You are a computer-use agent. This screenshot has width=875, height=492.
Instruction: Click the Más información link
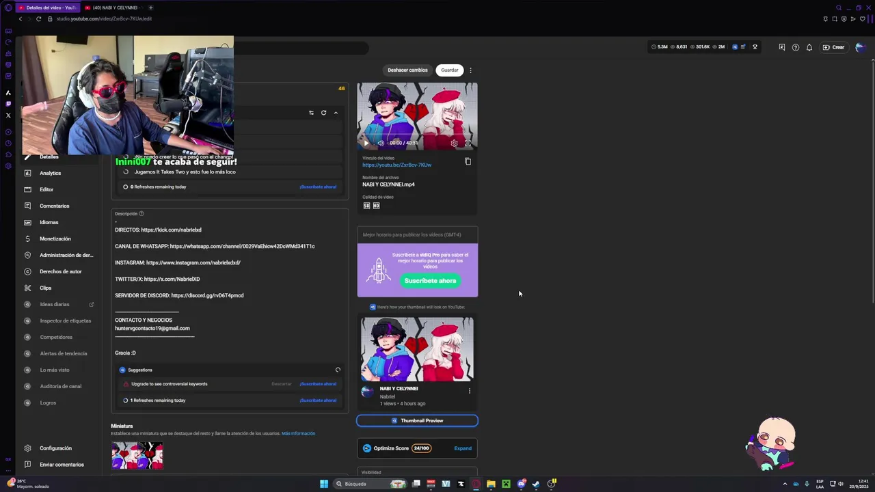[298, 433]
